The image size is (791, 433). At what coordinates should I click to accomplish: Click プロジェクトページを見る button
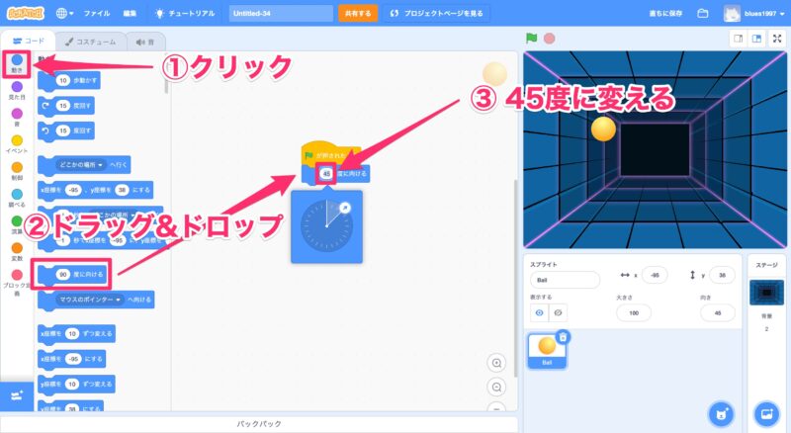(x=436, y=14)
